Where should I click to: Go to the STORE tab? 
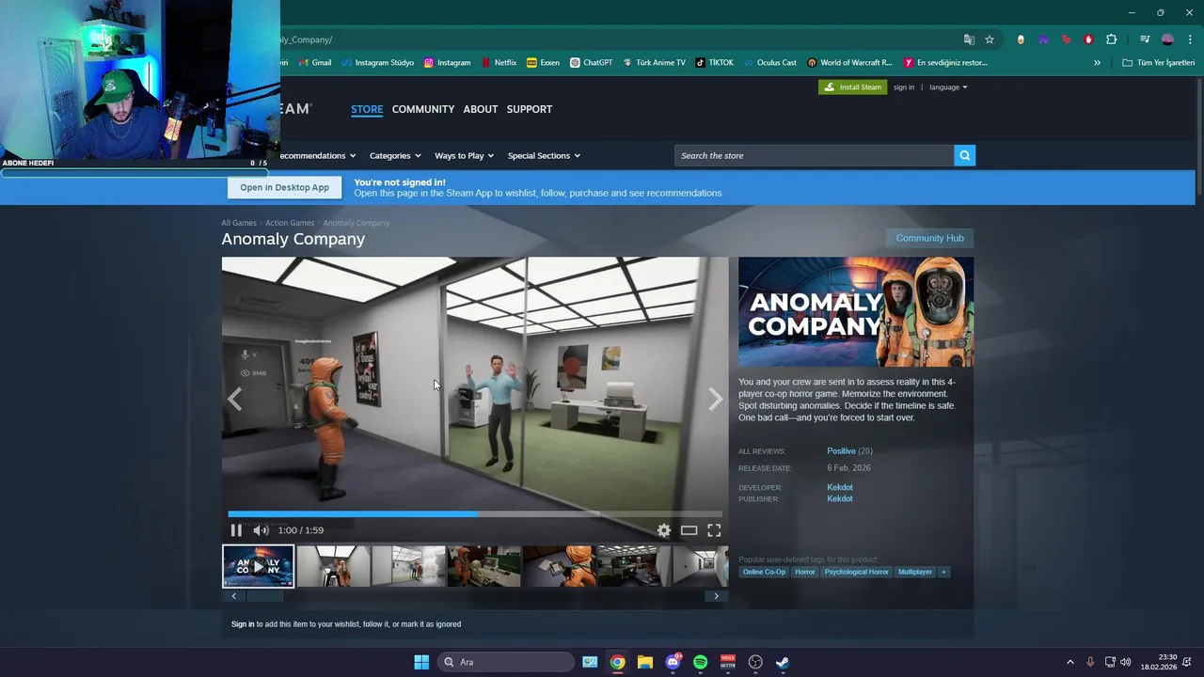coord(367,109)
